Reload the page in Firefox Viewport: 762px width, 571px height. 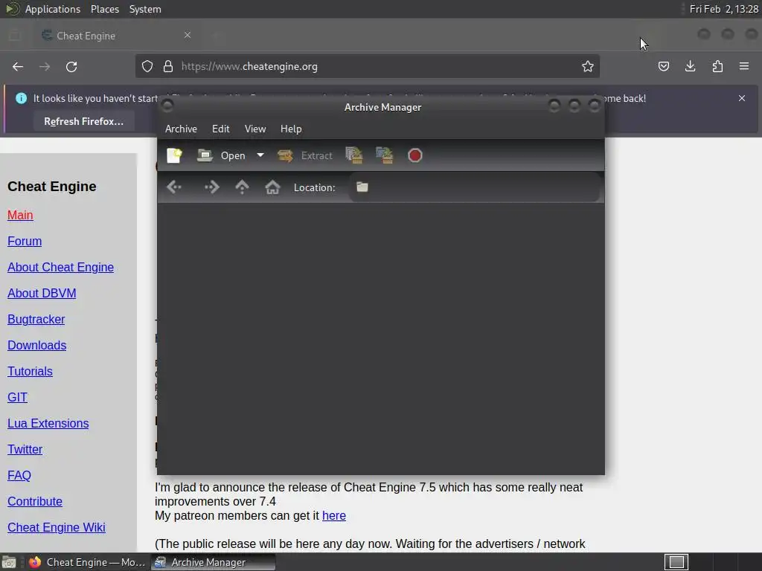[x=71, y=66]
